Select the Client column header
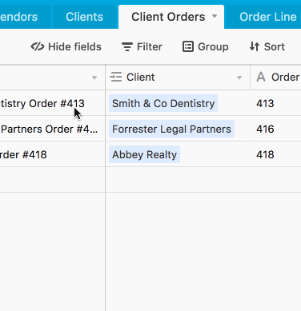Image resolution: width=301 pixels, height=311 pixels. point(178,78)
